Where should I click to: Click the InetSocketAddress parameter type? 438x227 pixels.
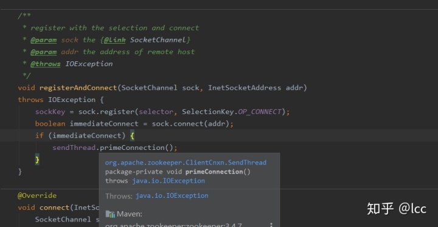click(245, 88)
